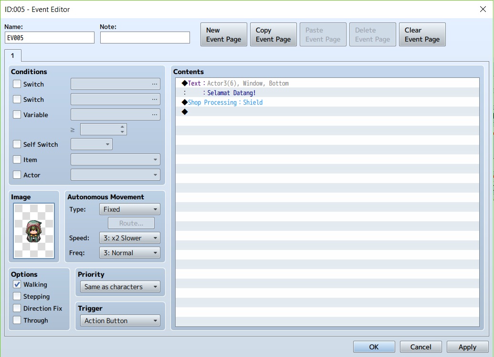Click Clear Event Page button
This screenshot has width=494, height=357.
pos(422,34)
